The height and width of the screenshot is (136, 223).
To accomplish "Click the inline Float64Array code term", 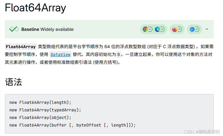I will pos(21,47).
